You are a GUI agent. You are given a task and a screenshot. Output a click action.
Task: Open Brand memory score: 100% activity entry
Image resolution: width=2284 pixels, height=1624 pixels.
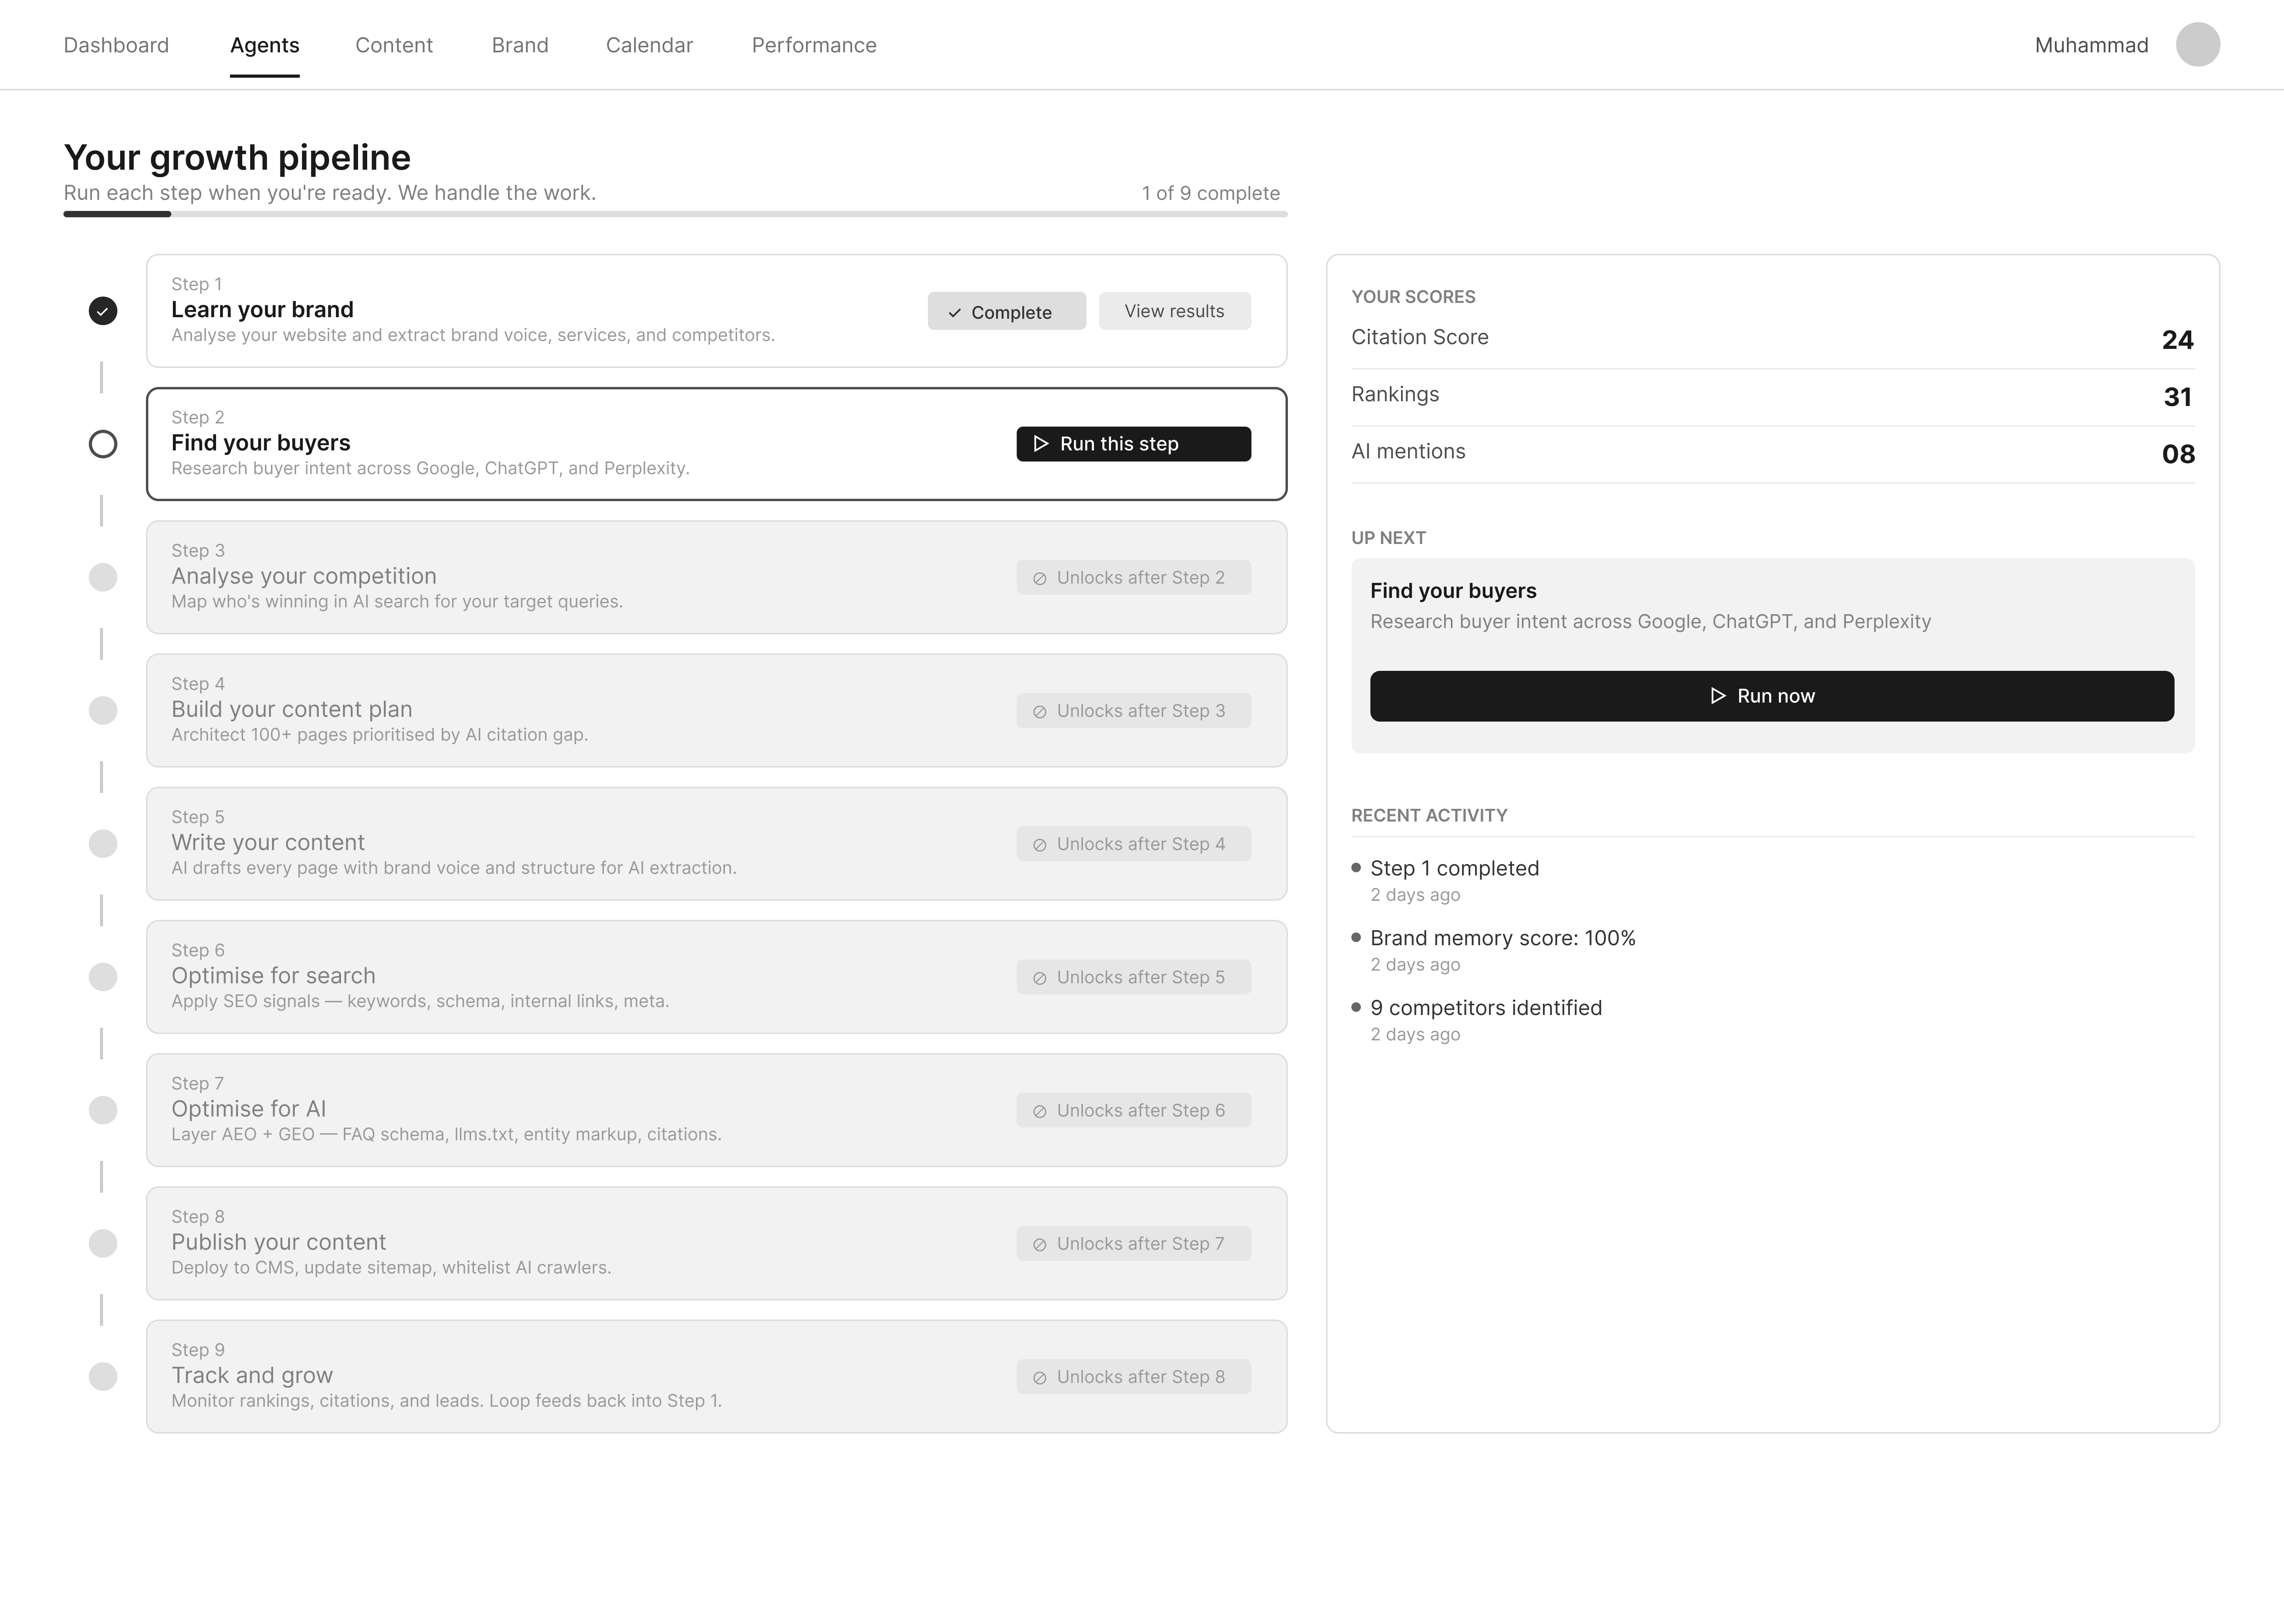1502,938
